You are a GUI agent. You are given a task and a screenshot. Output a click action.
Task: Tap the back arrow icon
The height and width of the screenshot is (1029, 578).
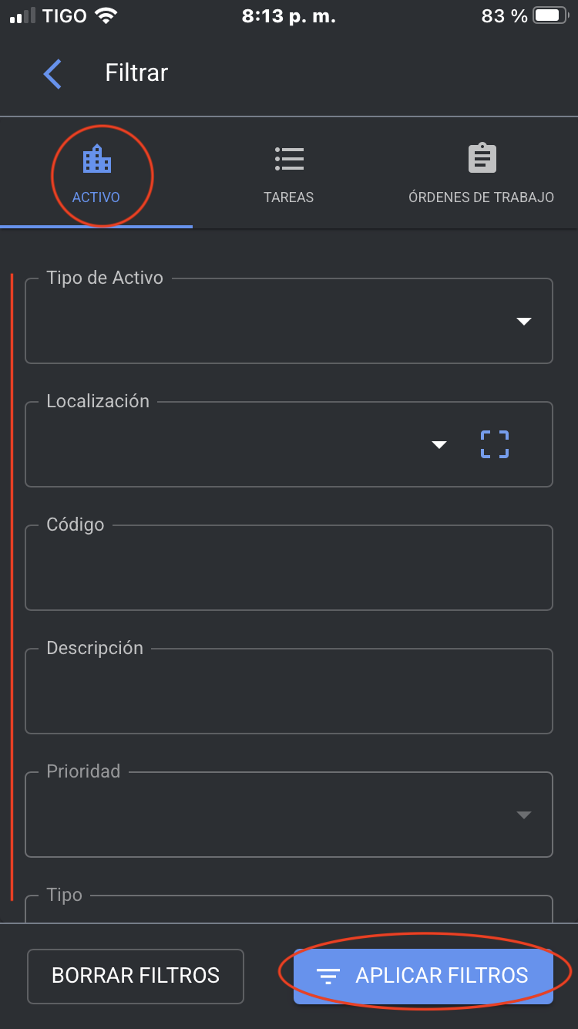click(52, 74)
